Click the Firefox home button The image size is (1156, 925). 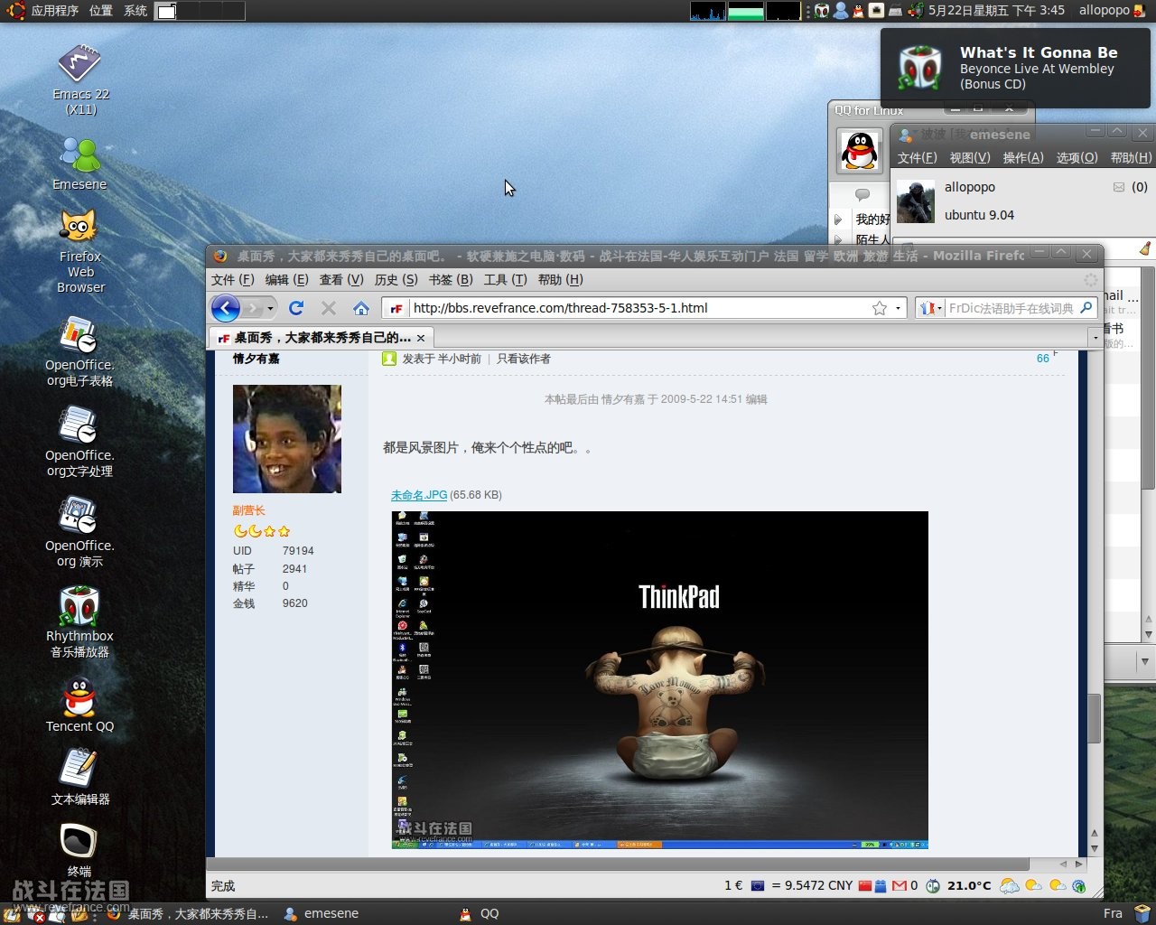click(x=361, y=308)
